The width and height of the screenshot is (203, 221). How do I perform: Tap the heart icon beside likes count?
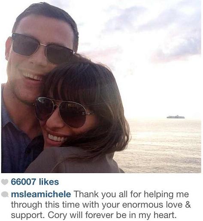(x=5, y=182)
